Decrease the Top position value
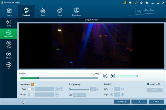Image resolution: width=166 pixels, height=110 pixels. pyautogui.click(x=112, y=94)
